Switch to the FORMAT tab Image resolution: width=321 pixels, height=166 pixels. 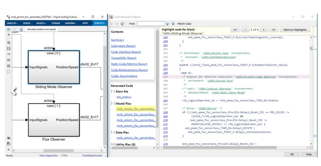point(56,23)
